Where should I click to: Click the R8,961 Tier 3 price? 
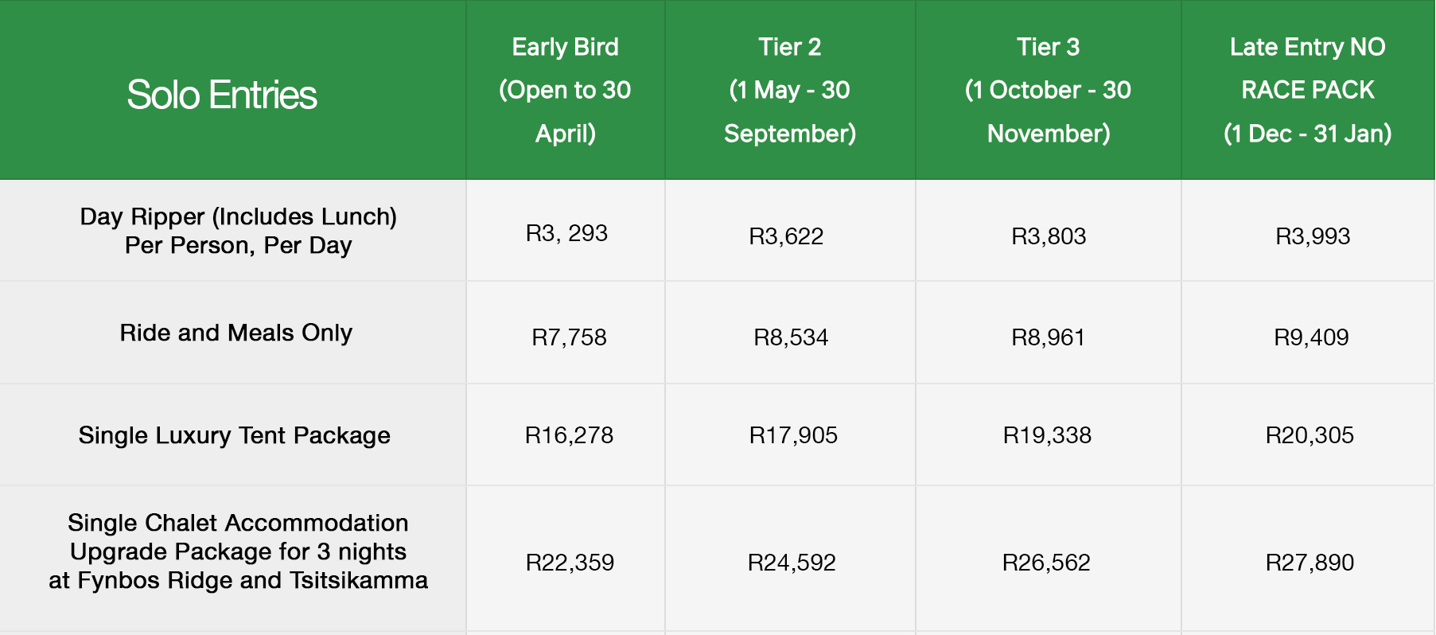(1048, 337)
